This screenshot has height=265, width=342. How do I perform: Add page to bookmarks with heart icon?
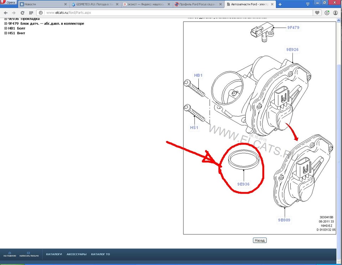pos(317,13)
